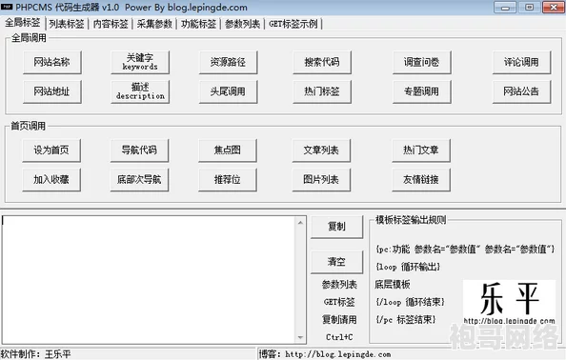
Task: Click the 热门文章 button
Action: [421, 150]
